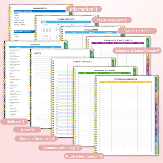Open the dark blue Sep divider tab

coord(156,132)
